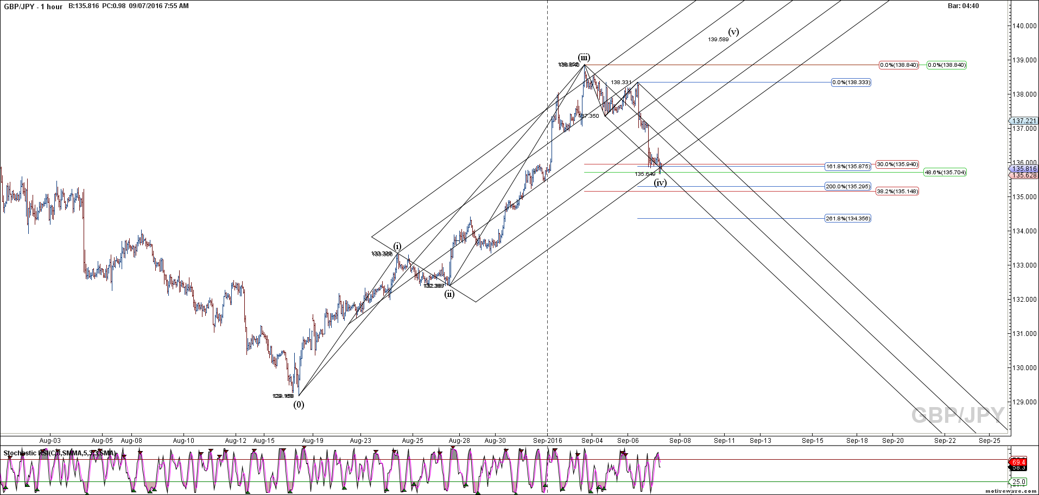The height and width of the screenshot is (495, 1039).
Task: Click the (ii) wave label
Action: coord(449,294)
